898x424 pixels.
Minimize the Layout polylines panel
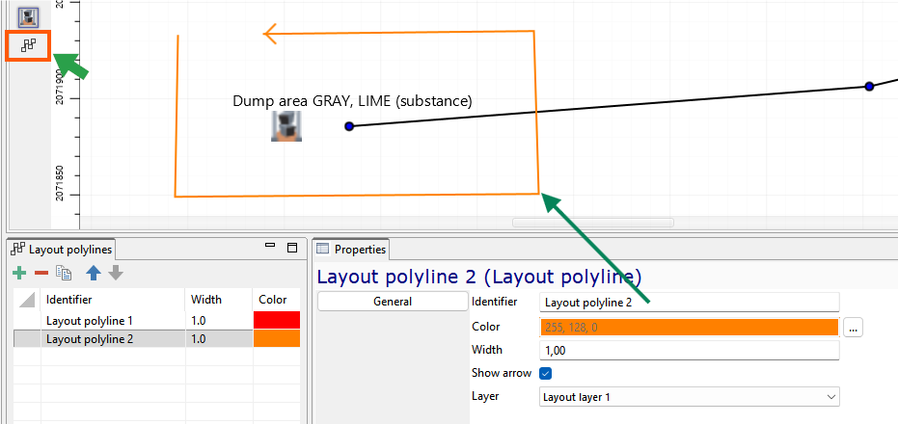coord(270,247)
